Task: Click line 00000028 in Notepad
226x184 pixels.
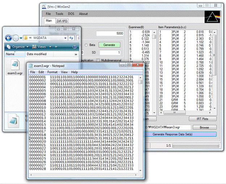Action: pyautogui.click(x=81, y=169)
